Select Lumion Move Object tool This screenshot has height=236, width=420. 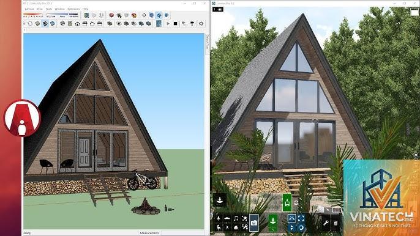tap(291, 218)
